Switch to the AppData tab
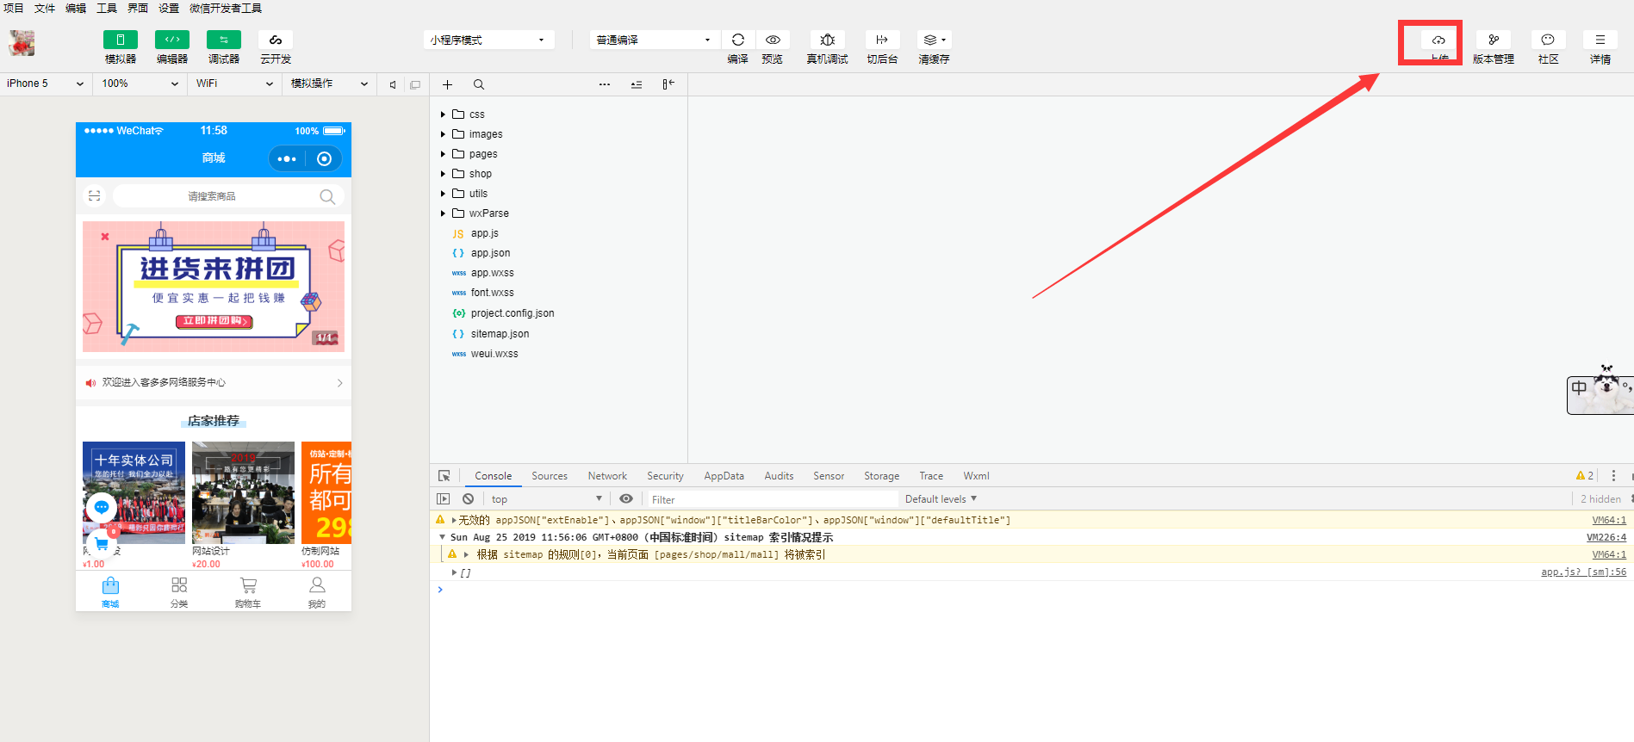Image resolution: width=1634 pixels, height=742 pixels. click(x=724, y=476)
